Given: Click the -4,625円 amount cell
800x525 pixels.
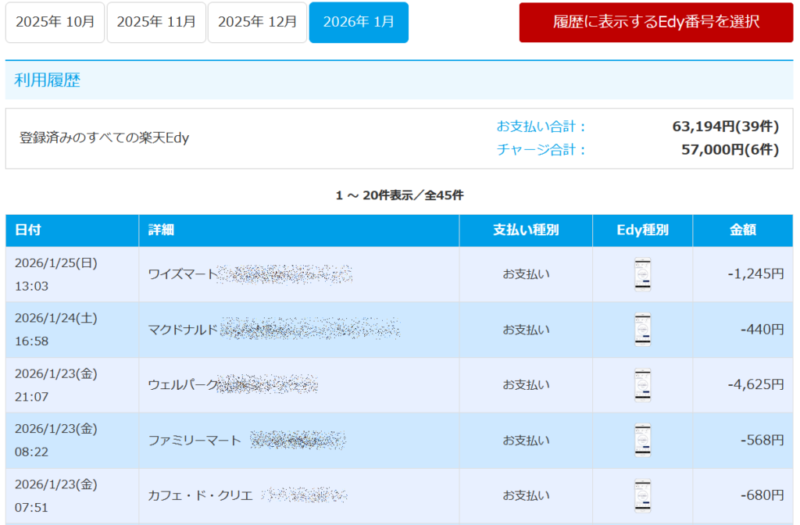Looking at the screenshot, I should click(x=755, y=385).
